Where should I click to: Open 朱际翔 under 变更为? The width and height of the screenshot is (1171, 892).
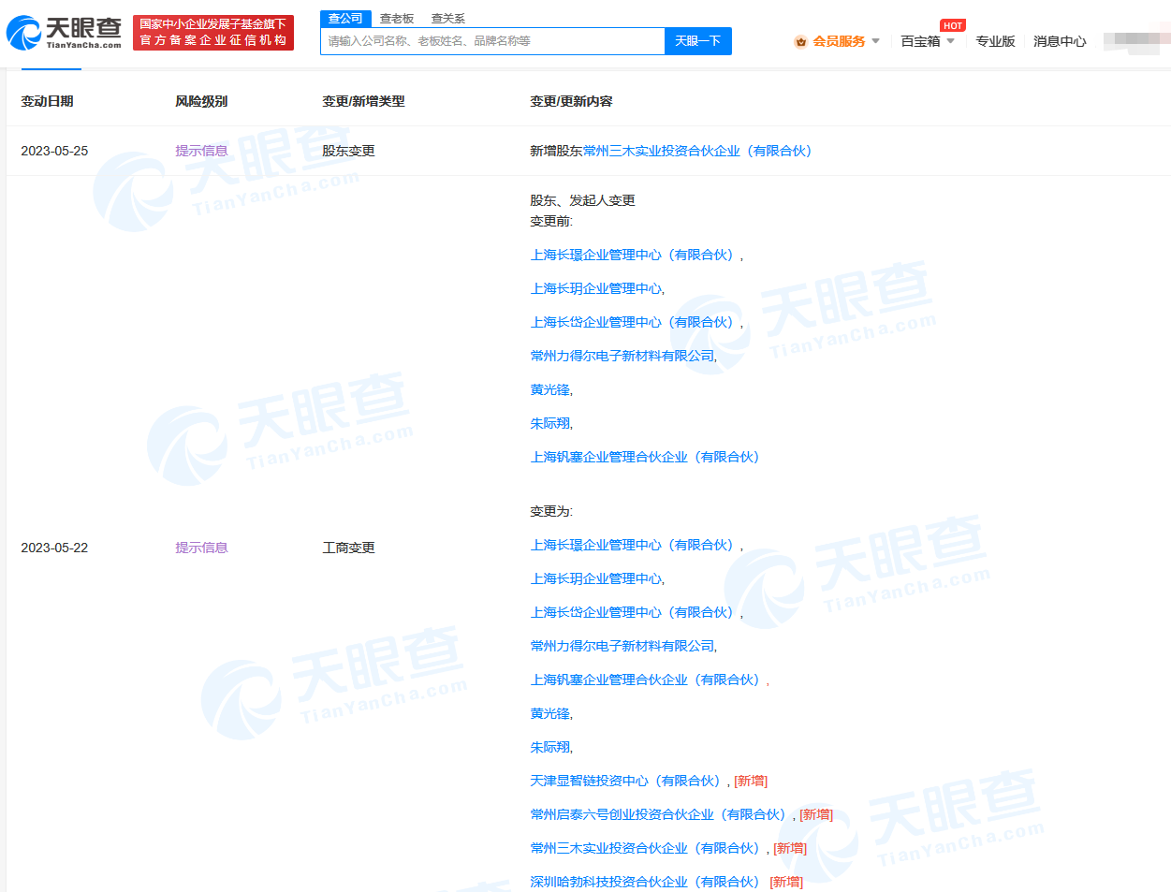click(549, 747)
